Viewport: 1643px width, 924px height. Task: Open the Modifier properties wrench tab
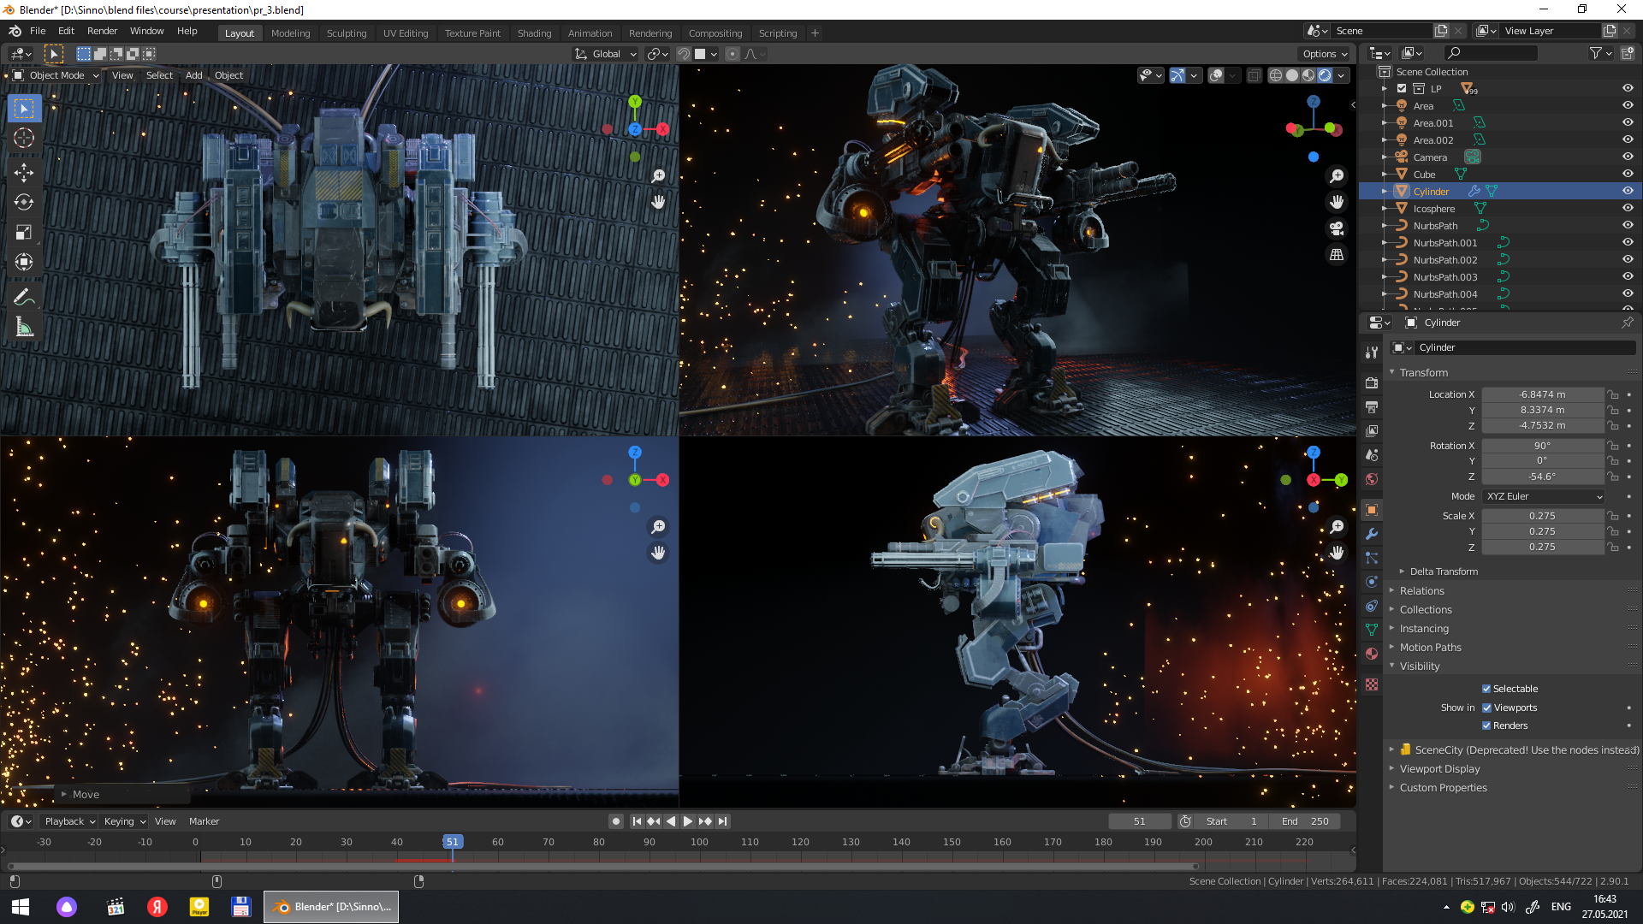pos(1372,534)
